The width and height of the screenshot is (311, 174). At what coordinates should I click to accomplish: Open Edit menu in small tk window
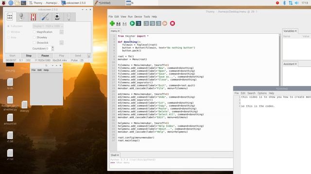(x=39, y=70)
